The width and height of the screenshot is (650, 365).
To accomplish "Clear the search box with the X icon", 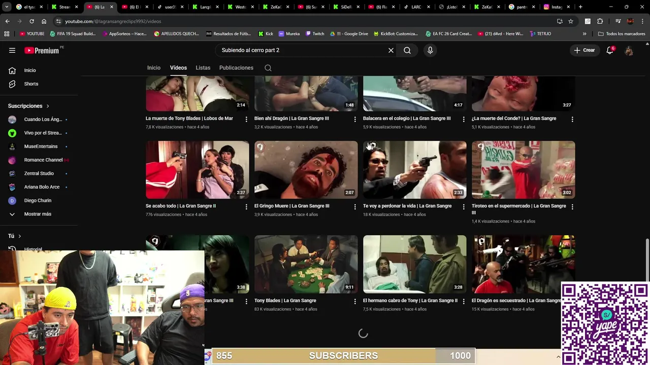I will click(391, 50).
